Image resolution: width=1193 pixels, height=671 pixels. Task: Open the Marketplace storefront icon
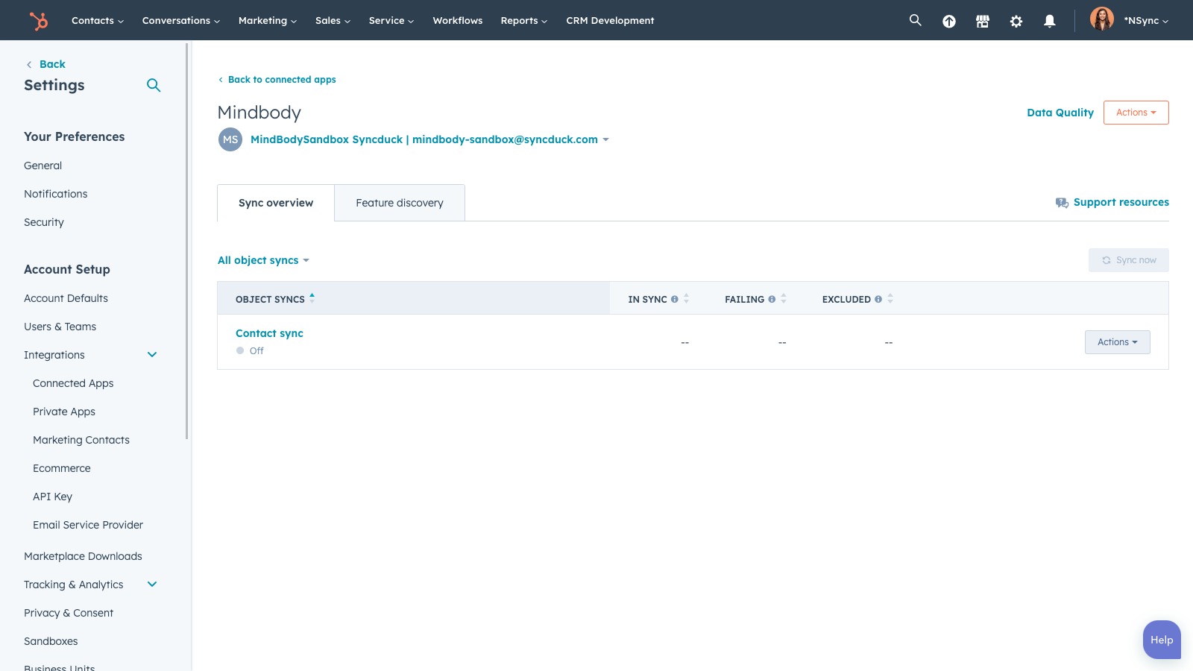click(982, 21)
